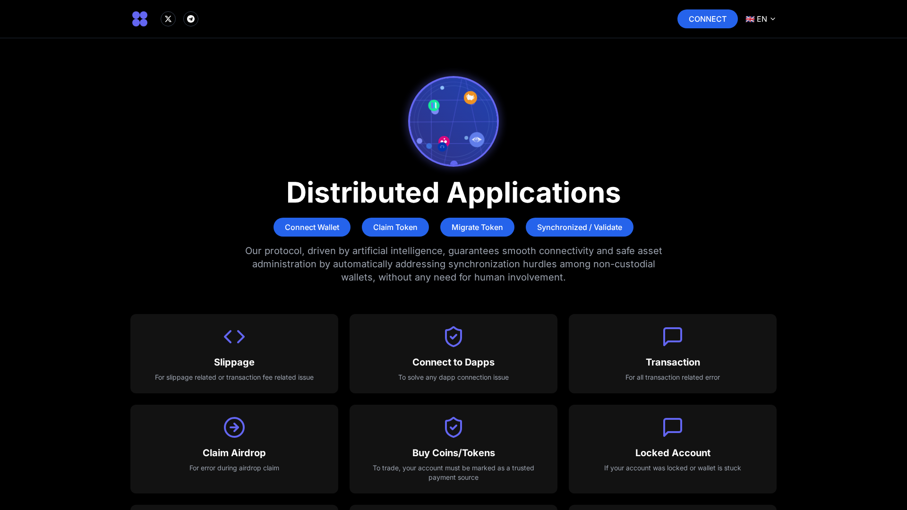This screenshot has width=907, height=510.
Task: Select the Claim Token pill button
Action: coord(395,227)
